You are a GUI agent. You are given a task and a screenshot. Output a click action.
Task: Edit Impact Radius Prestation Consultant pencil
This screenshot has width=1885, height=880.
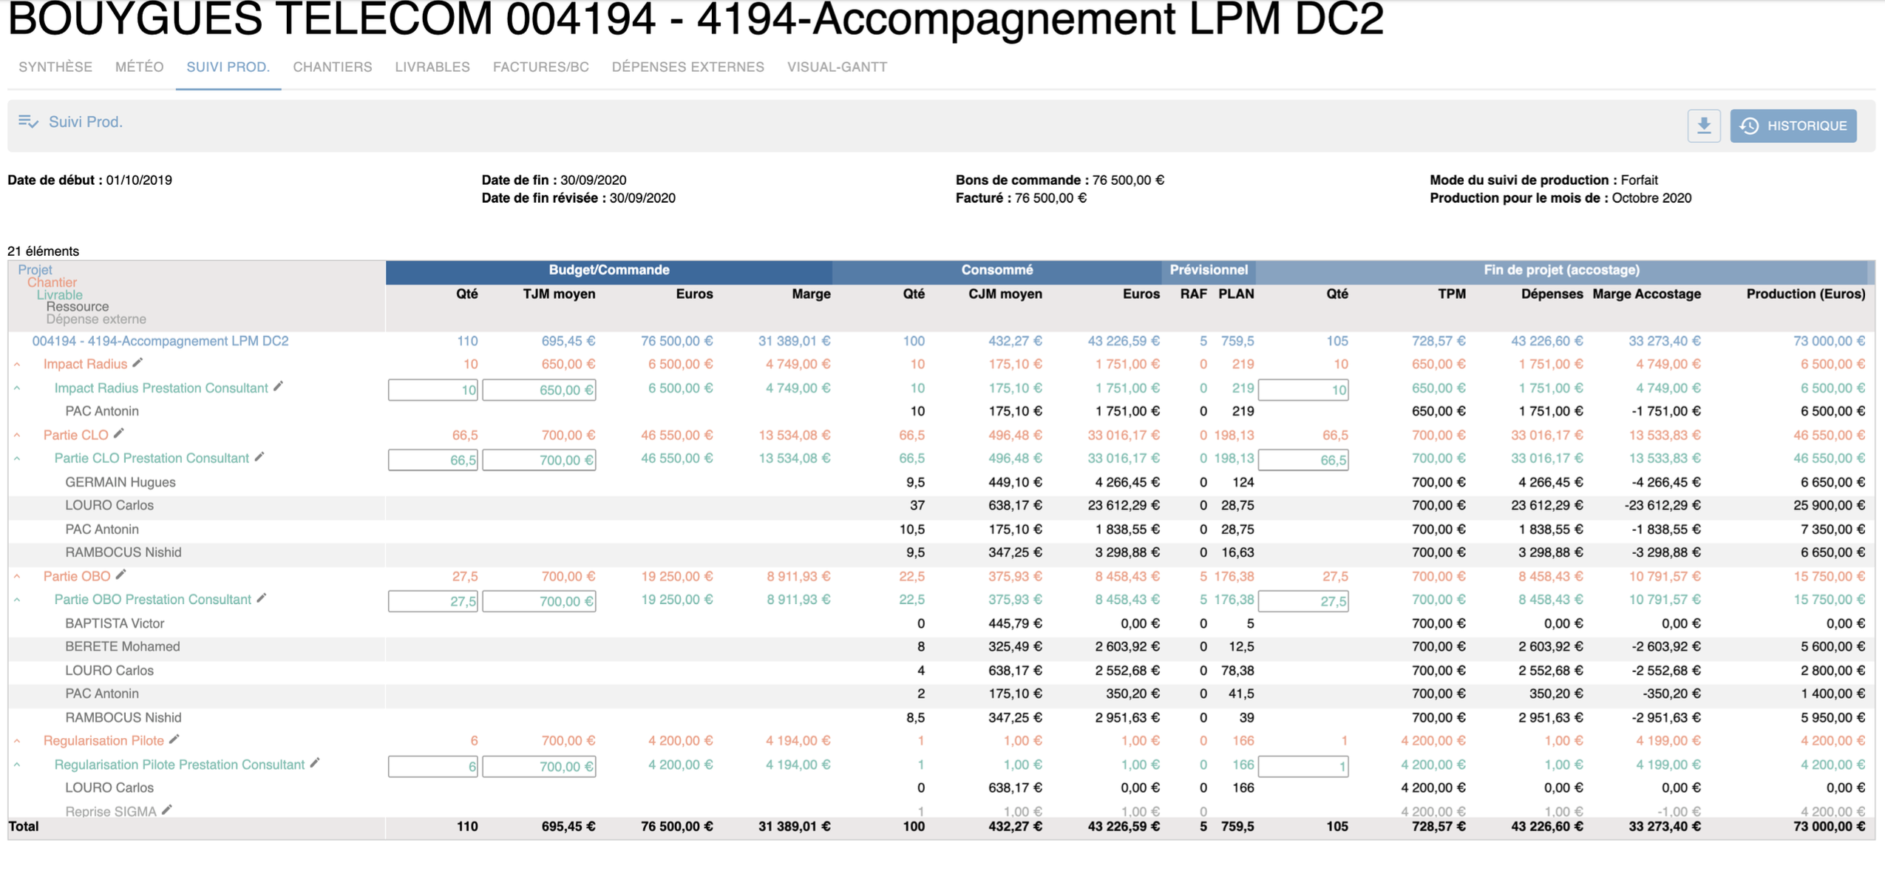279,386
